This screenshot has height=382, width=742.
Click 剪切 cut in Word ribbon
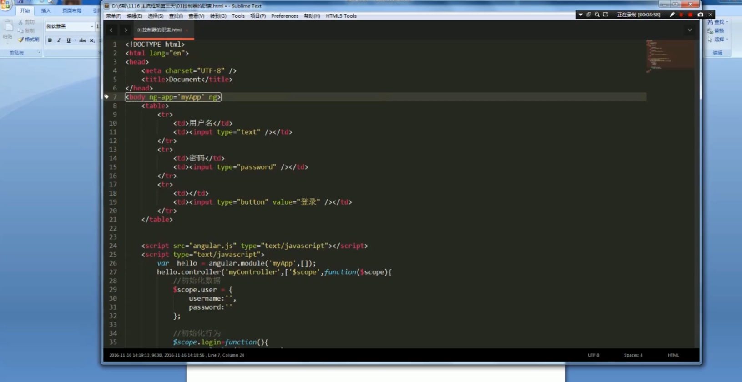coord(27,22)
